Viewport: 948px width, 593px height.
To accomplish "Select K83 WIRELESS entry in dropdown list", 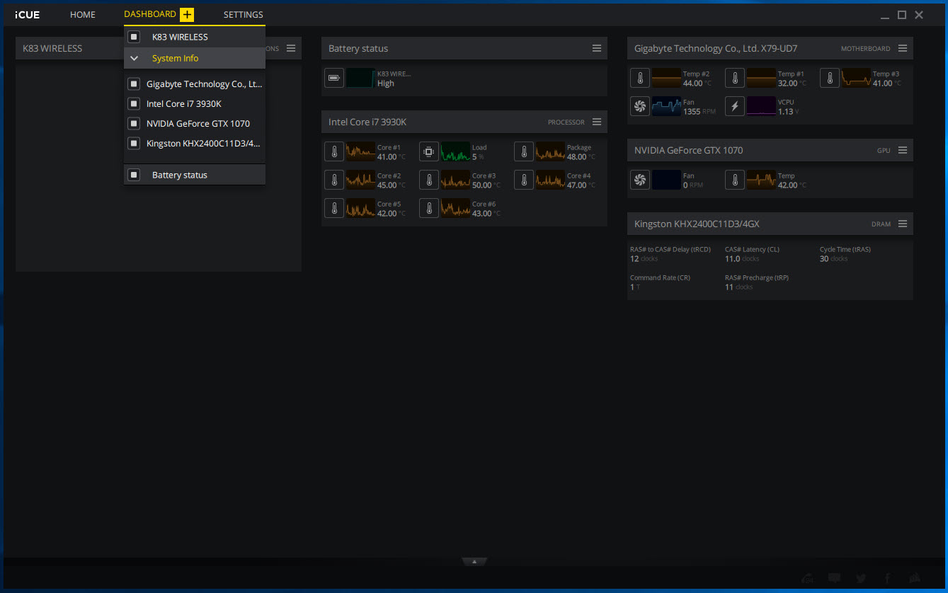I will coord(195,37).
